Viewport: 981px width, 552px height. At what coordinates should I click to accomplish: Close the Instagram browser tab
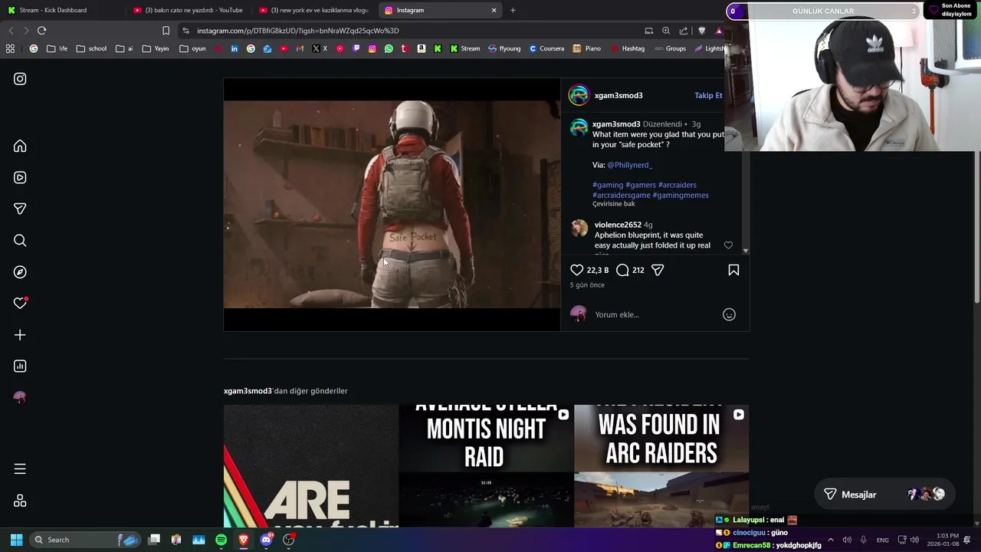(x=494, y=10)
